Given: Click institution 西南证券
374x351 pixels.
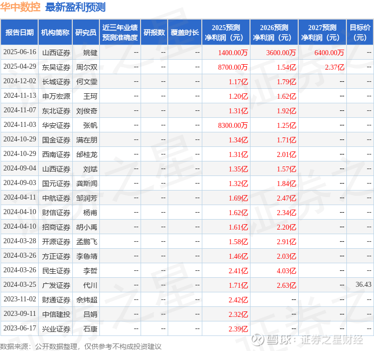Looking at the screenshot, I should coord(56,154).
